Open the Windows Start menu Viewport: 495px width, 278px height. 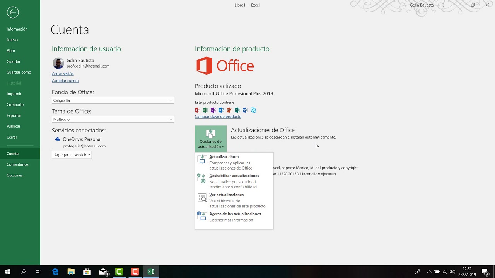point(8,271)
